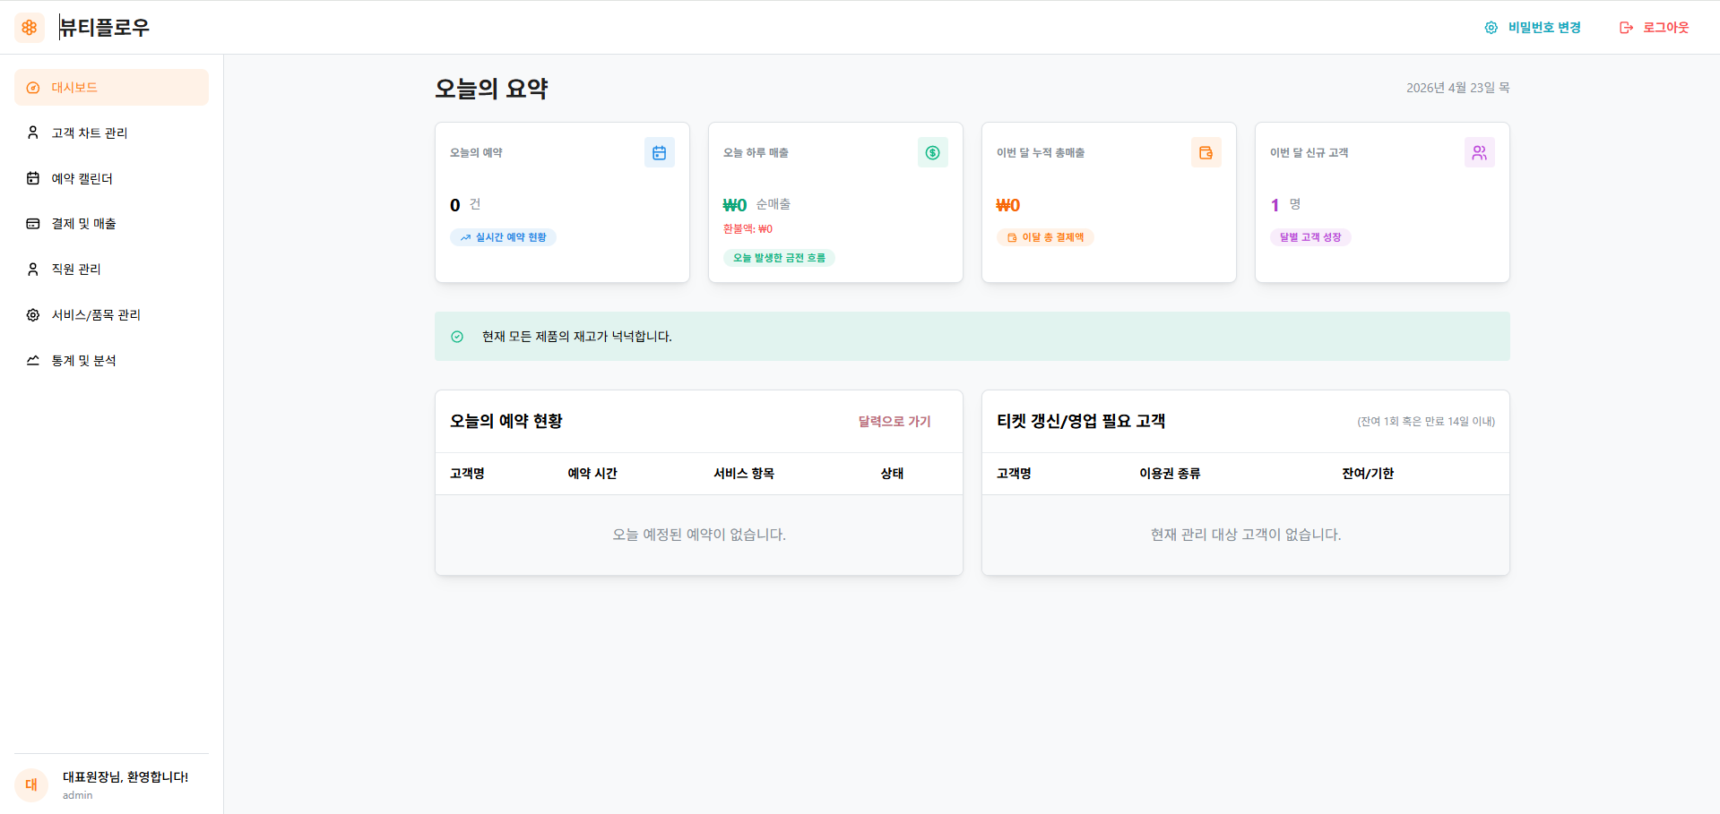Image resolution: width=1720 pixels, height=814 pixels.
Task: Click the 뷰티플로우 flower logo icon
Action: [30, 28]
